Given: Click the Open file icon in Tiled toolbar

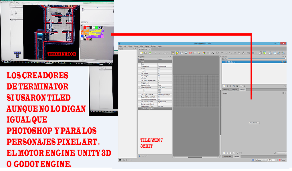Looking at the screenshot, I should tap(146, 53).
